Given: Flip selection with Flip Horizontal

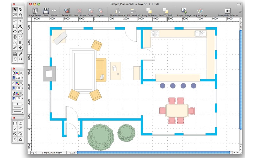Looking at the screenshot, I should tap(117, 12).
